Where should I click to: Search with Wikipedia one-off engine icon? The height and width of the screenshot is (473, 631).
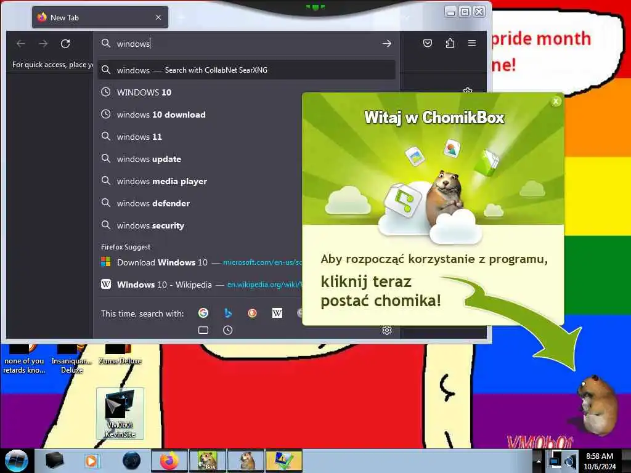277,313
